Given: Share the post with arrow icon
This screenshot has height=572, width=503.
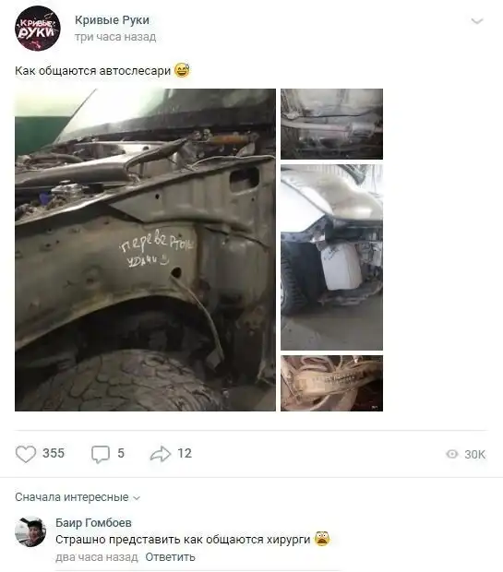Looking at the screenshot, I should (x=161, y=454).
